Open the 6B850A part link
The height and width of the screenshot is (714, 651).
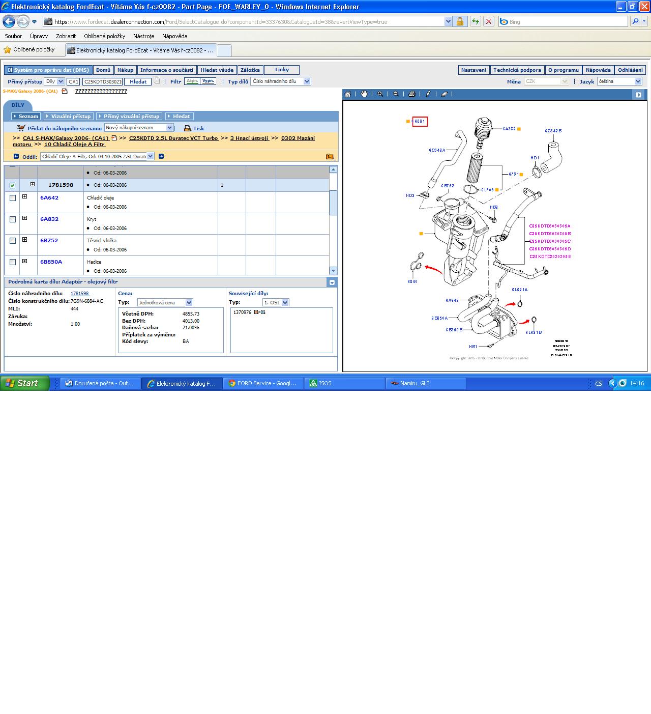tap(51, 262)
